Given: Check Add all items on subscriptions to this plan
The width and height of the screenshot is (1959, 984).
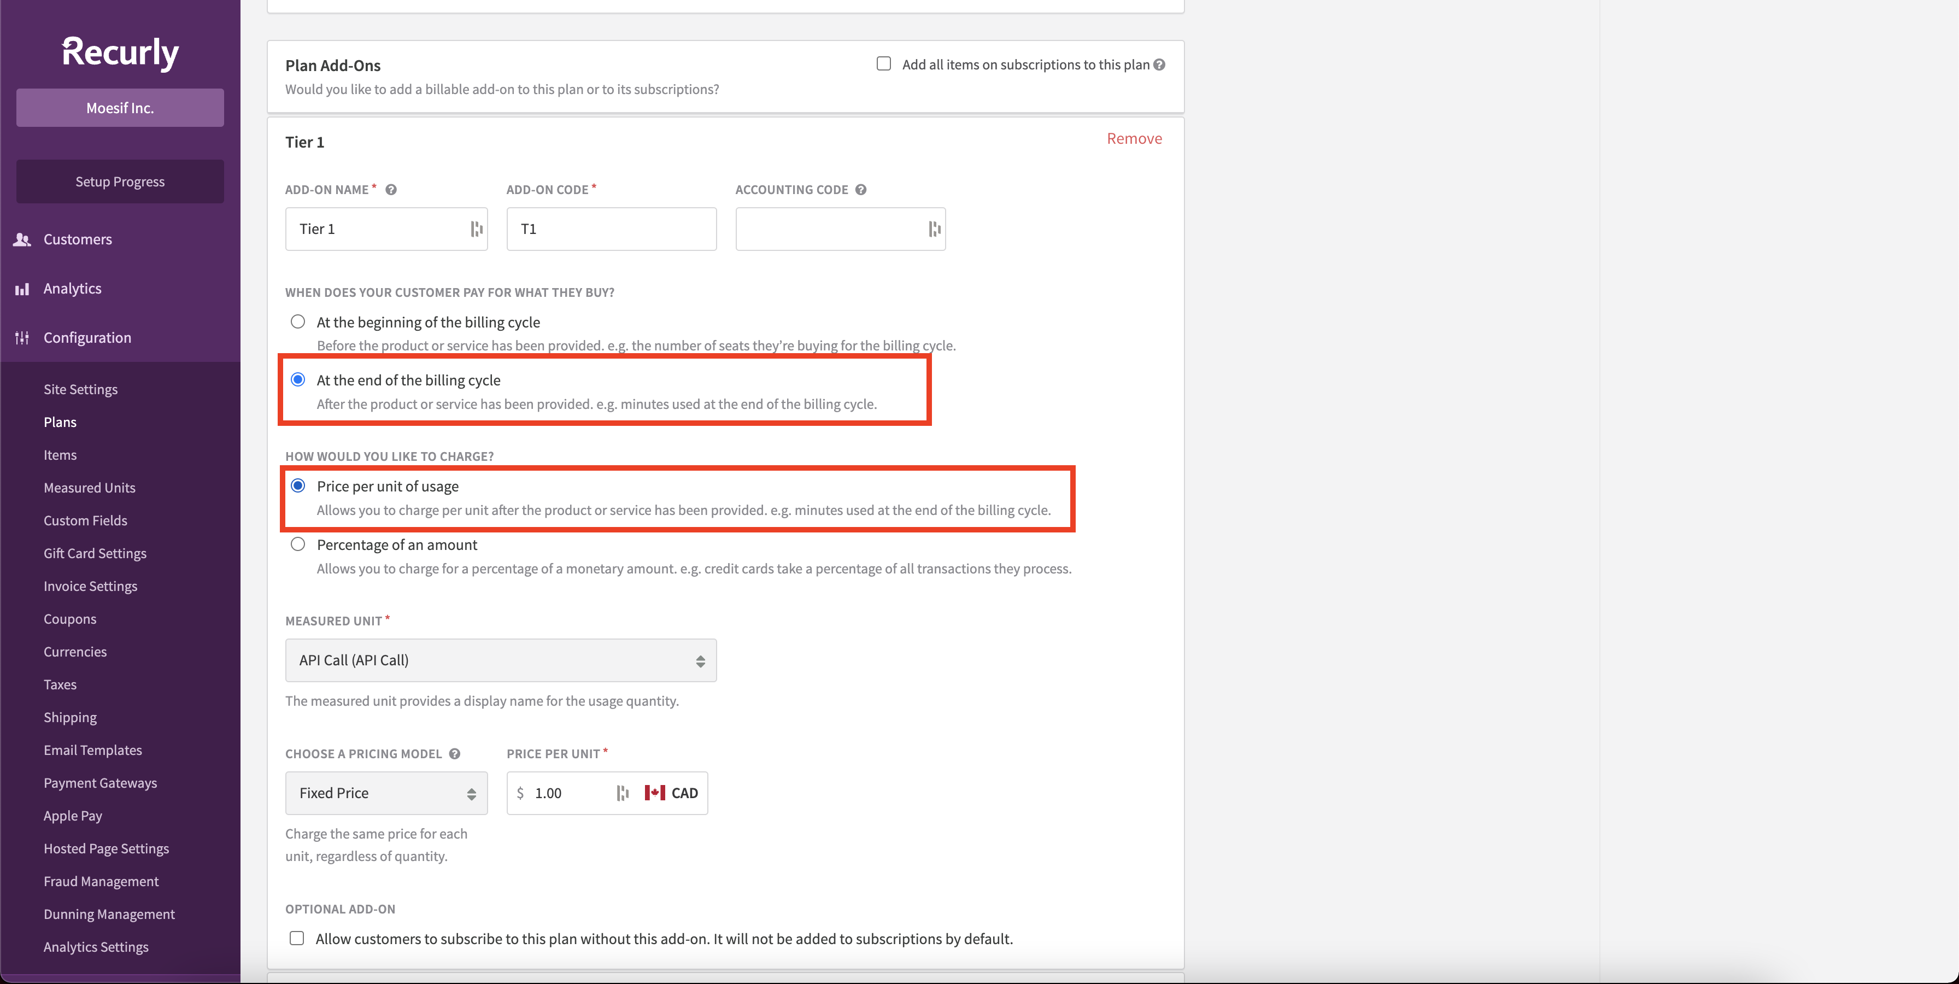Looking at the screenshot, I should point(884,64).
